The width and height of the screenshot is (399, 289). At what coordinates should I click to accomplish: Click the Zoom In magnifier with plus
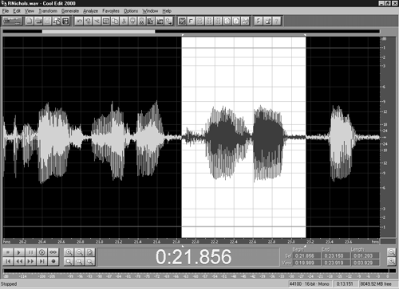69,252
